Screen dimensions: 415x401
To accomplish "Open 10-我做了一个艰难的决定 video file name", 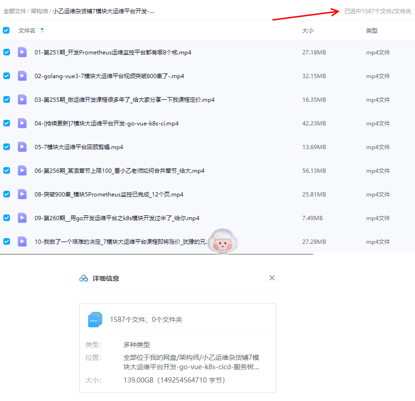I will click(x=121, y=241).
